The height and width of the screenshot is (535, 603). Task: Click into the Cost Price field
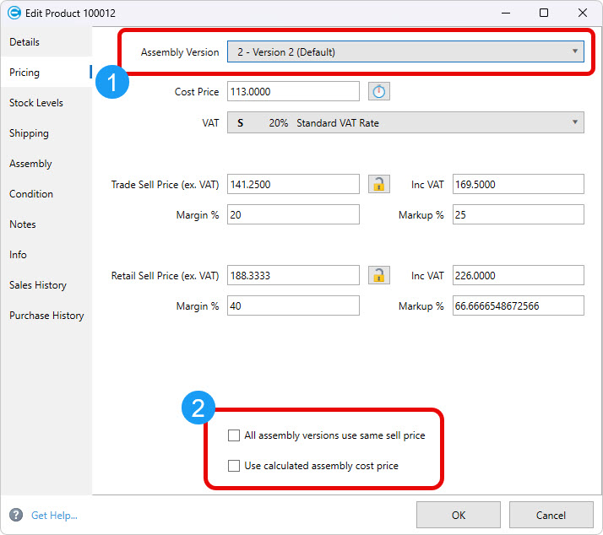click(293, 92)
